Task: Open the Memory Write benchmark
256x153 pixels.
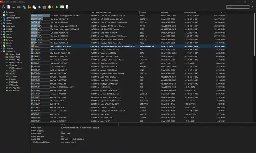Action: pyautogui.click(x=14, y=57)
